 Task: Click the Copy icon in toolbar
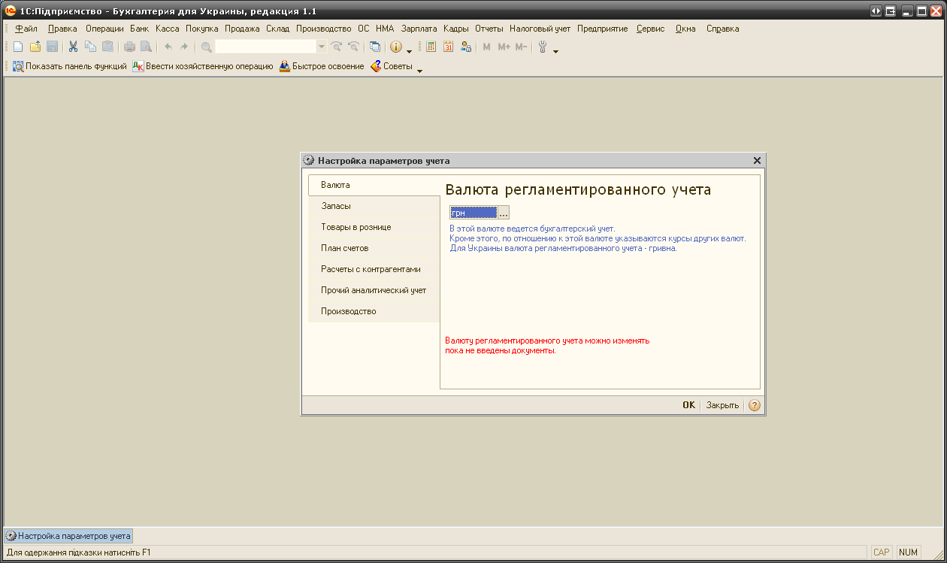point(91,47)
